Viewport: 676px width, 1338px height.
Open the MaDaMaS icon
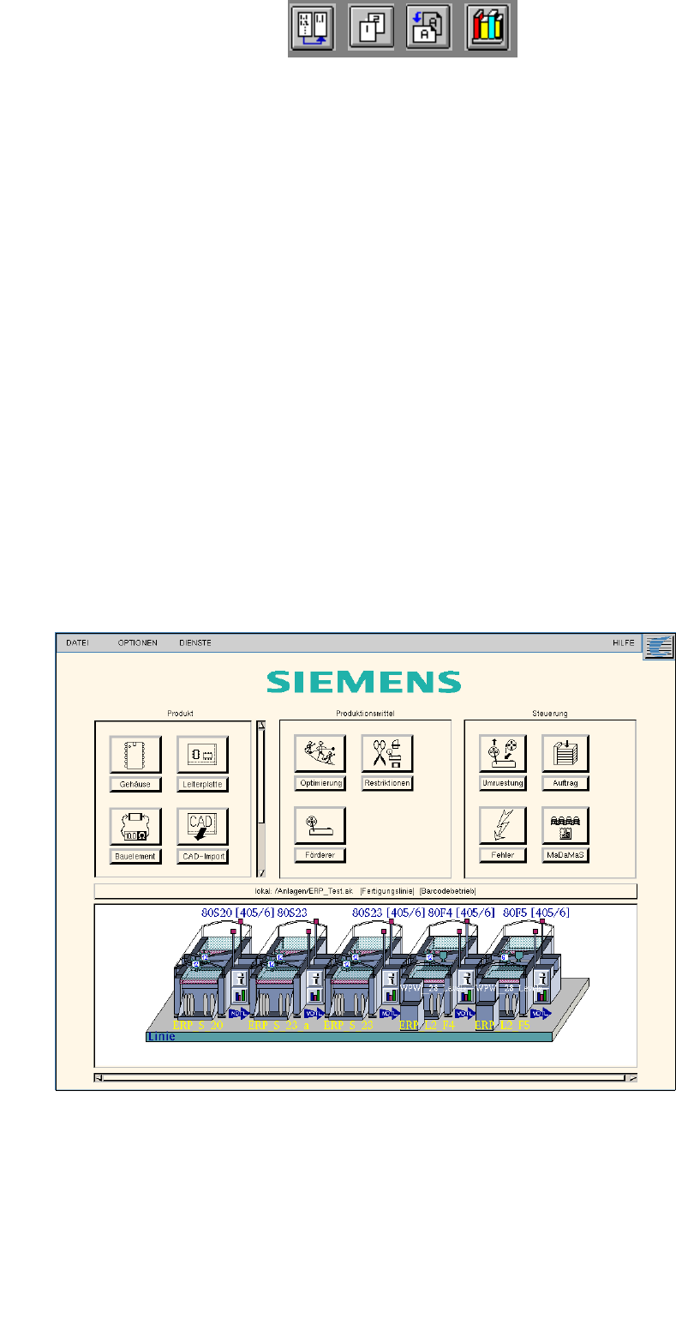(x=565, y=825)
